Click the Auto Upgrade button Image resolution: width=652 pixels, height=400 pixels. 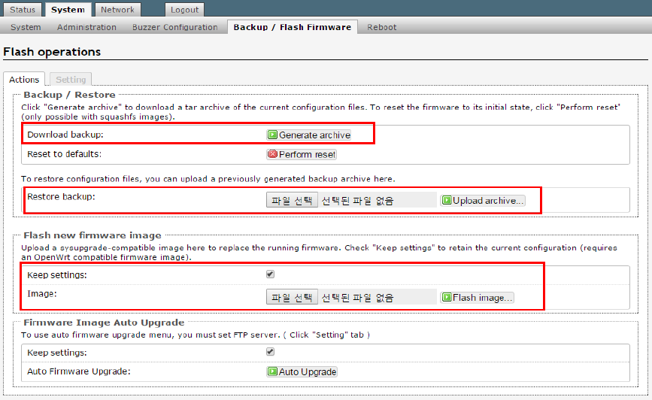pyautogui.click(x=302, y=371)
